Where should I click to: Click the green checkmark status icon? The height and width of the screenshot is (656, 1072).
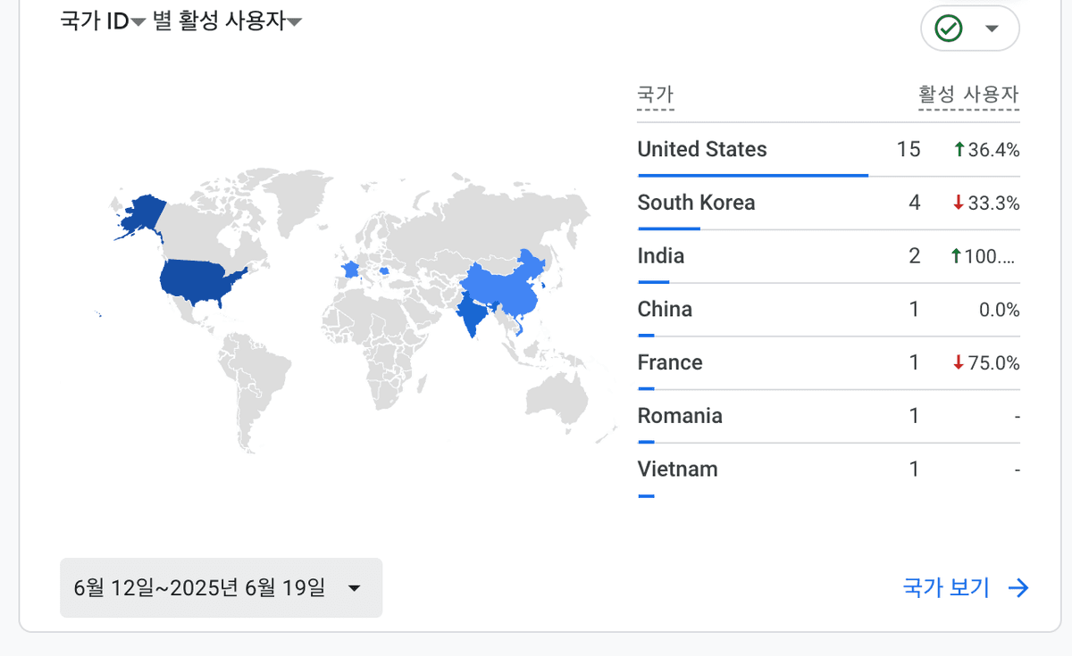(948, 29)
